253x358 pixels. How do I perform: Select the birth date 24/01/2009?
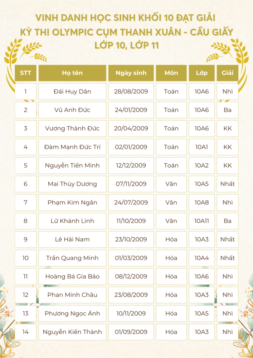(131, 110)
